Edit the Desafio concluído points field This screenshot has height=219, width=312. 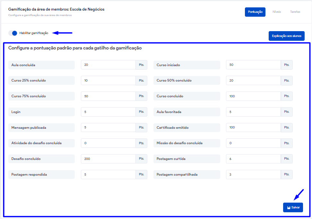(x=108, y=159)
